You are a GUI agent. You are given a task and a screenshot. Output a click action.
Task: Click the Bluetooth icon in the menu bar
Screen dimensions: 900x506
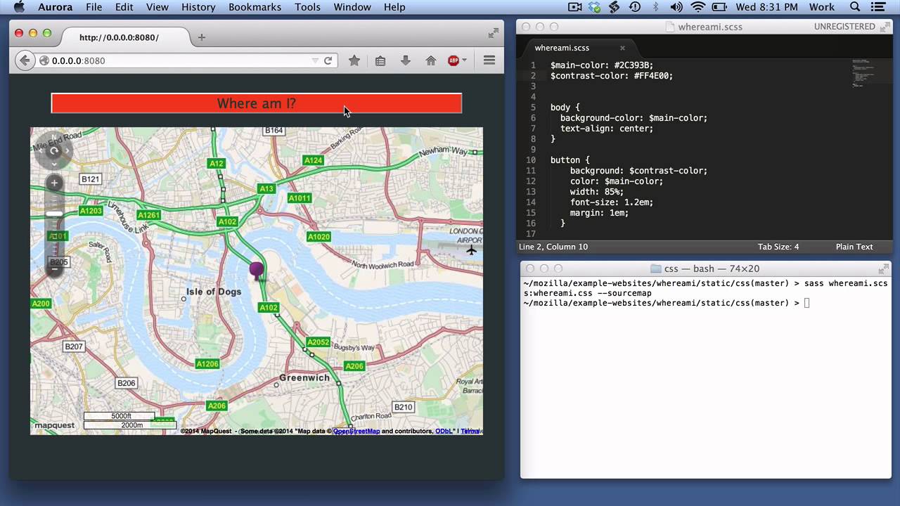click(x=656, y=7)
